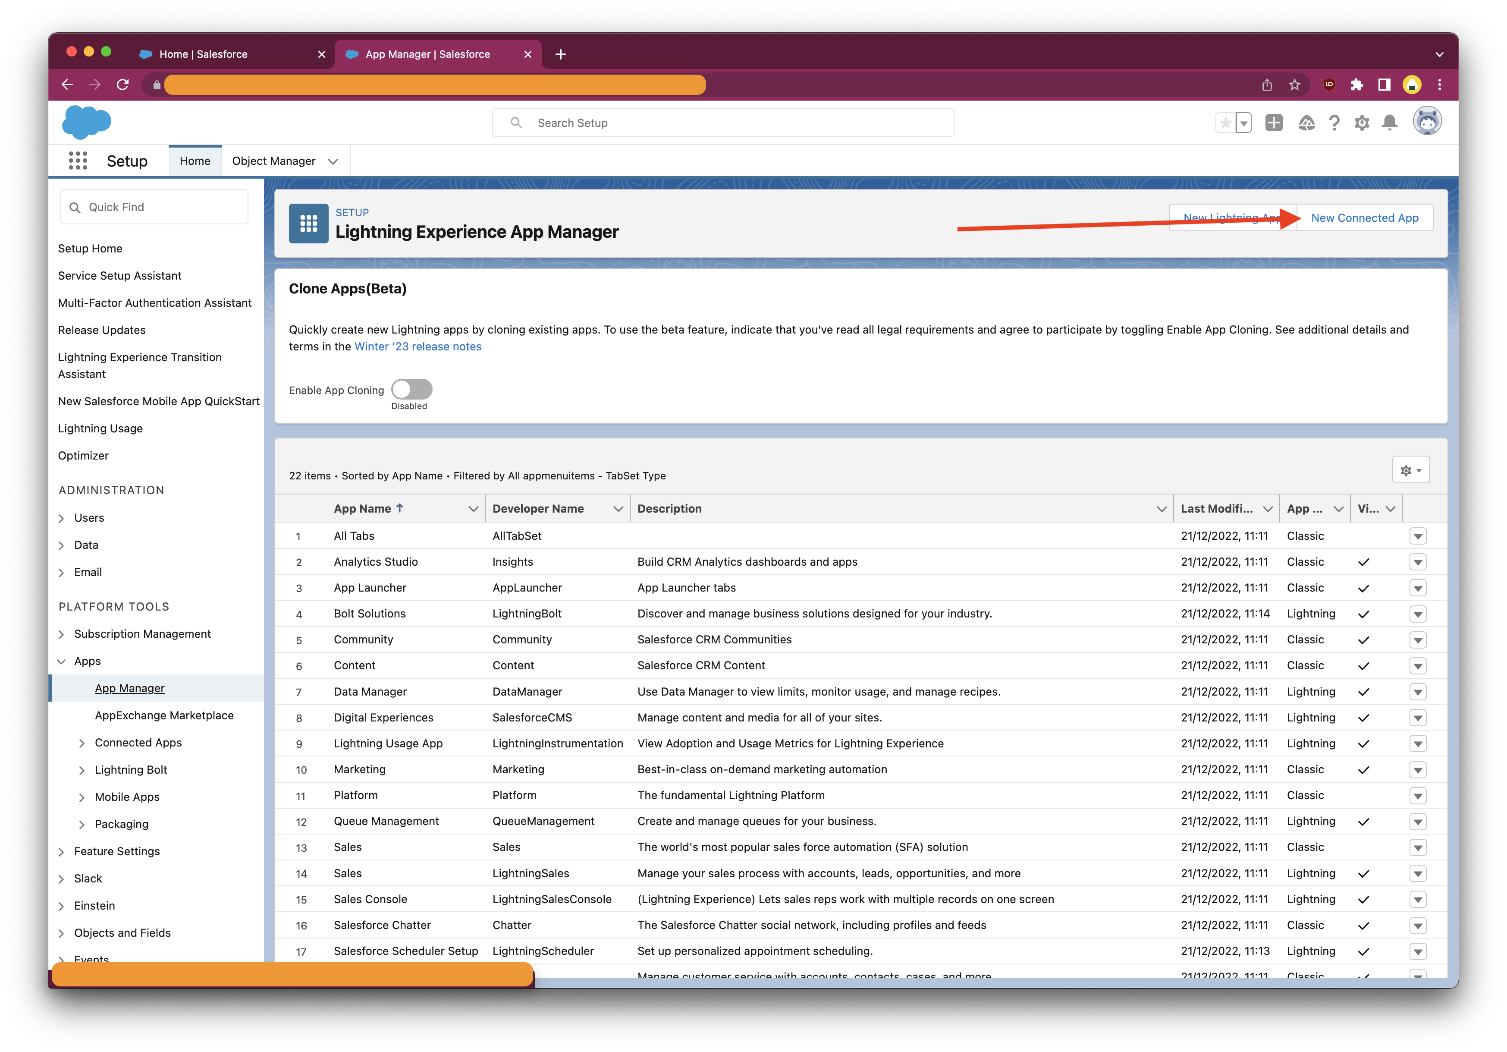The image size is (1507, 1052).
Task: Open the Setup gear icon
Action: 1362,123
